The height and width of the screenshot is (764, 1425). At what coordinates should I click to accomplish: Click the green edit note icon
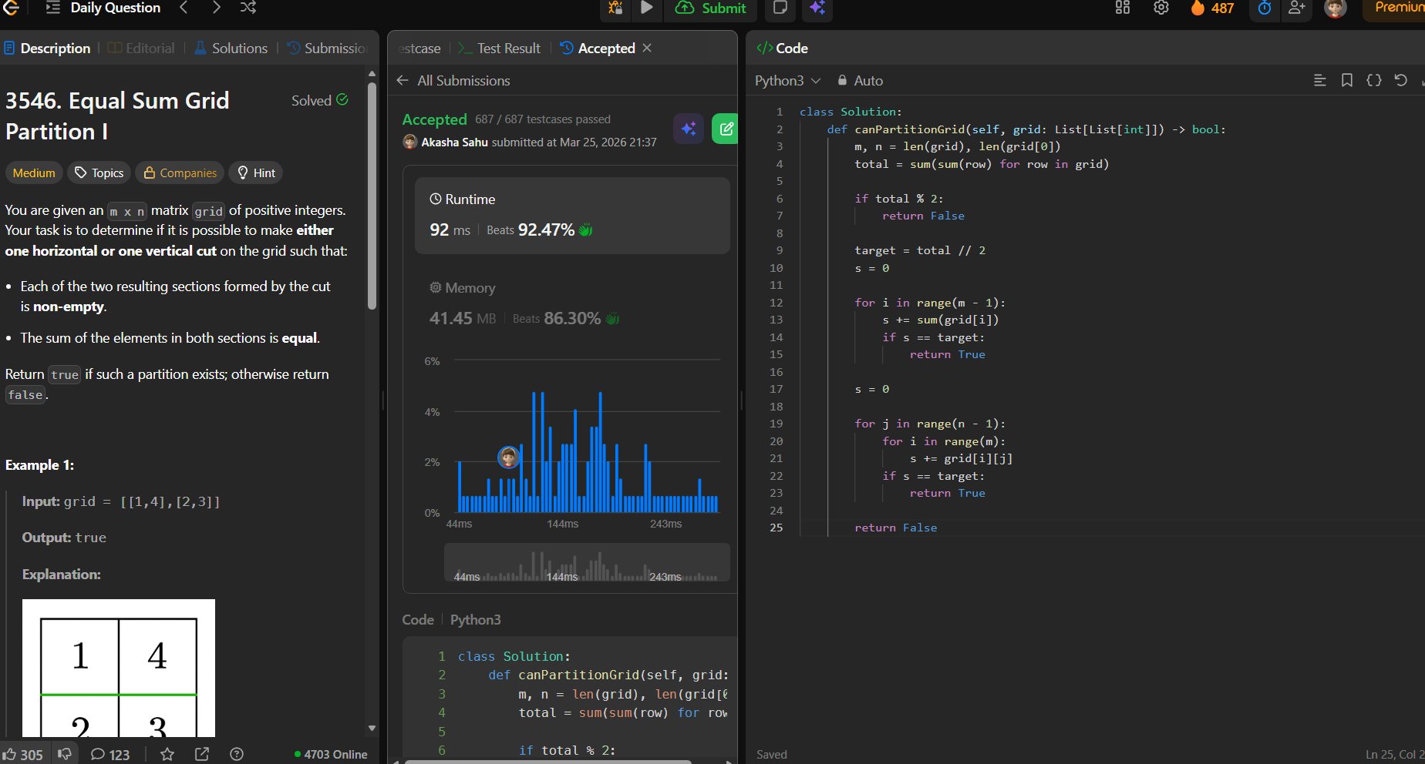tap(726, 129)
